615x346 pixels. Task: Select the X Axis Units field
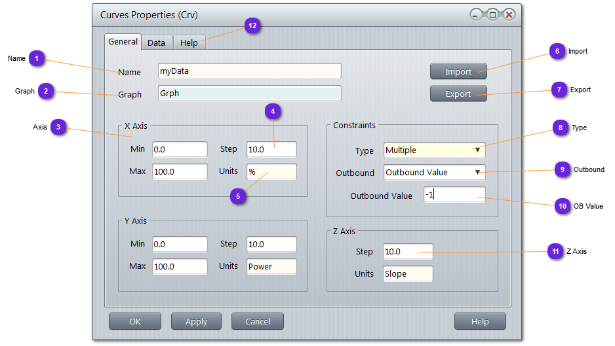coord(271,172)
